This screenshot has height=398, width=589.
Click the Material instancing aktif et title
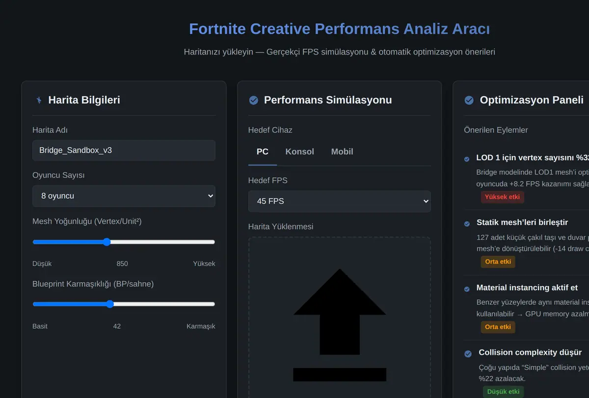[527, 288]
